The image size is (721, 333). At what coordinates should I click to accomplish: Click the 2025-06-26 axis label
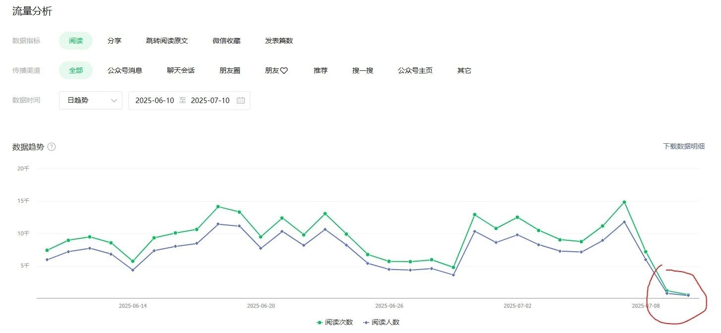coord(389,306)
